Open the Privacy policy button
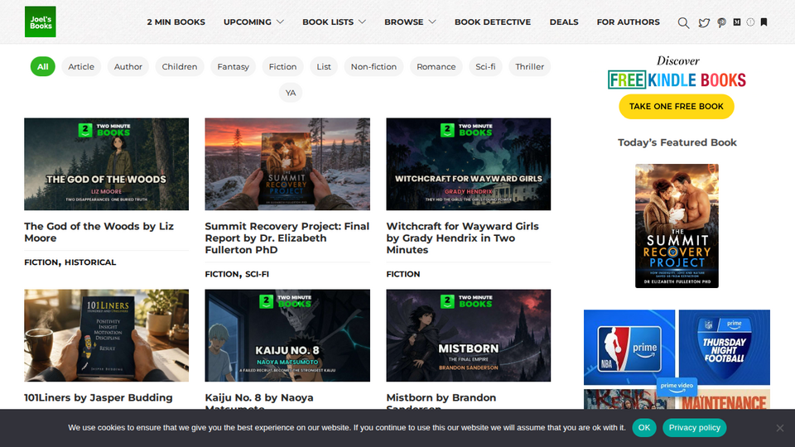Screen dimensions: 795x447 (695, 428)
